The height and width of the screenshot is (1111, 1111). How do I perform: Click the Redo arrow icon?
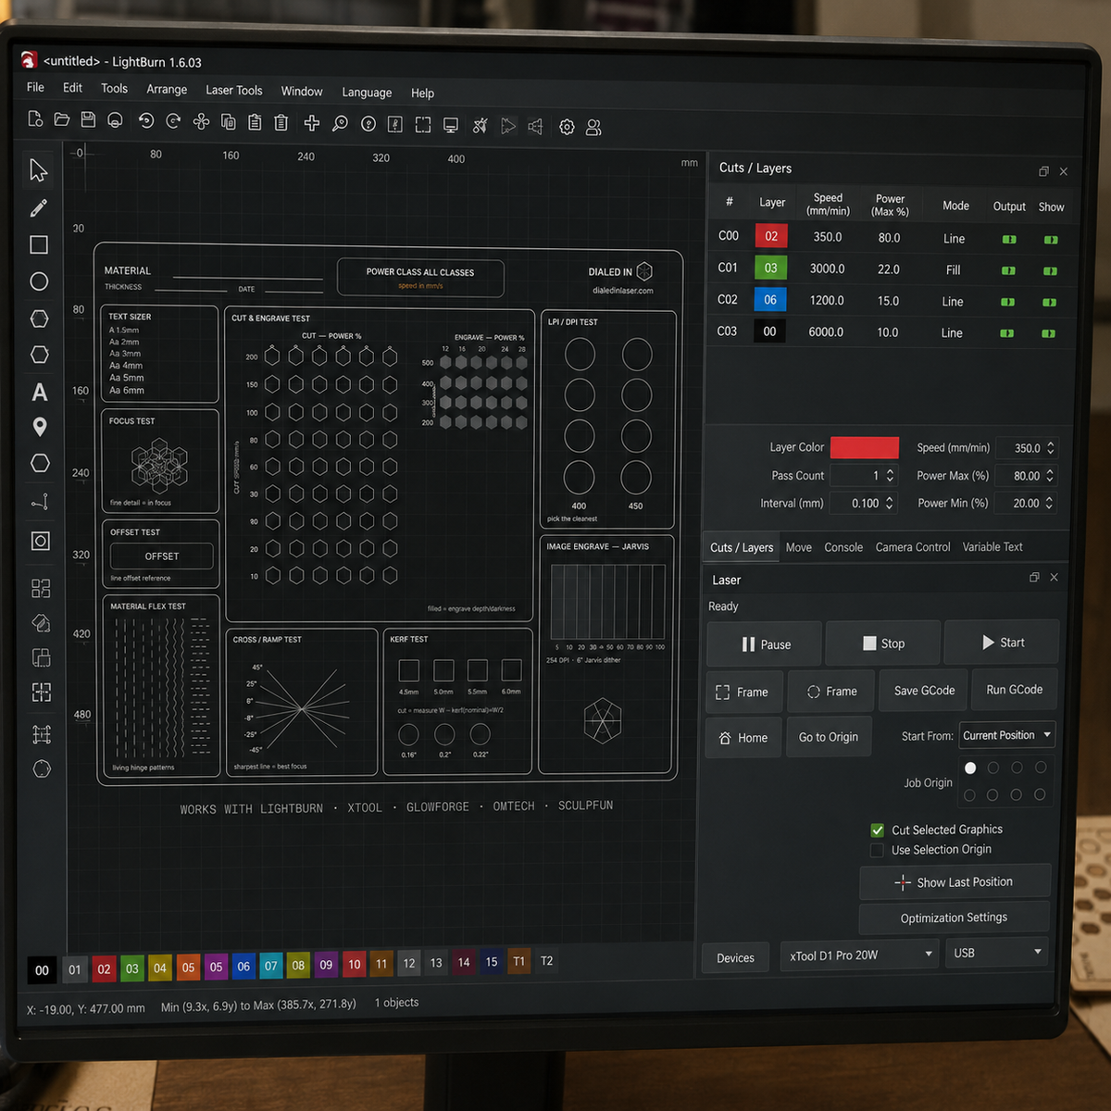pyautogui.click(x=173, y=121)
